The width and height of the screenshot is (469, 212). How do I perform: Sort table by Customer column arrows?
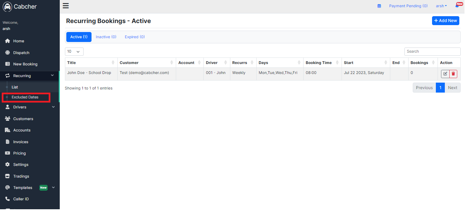click(172, 63)
